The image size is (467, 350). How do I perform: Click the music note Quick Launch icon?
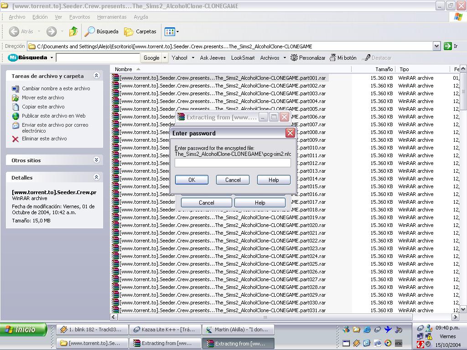398,329
